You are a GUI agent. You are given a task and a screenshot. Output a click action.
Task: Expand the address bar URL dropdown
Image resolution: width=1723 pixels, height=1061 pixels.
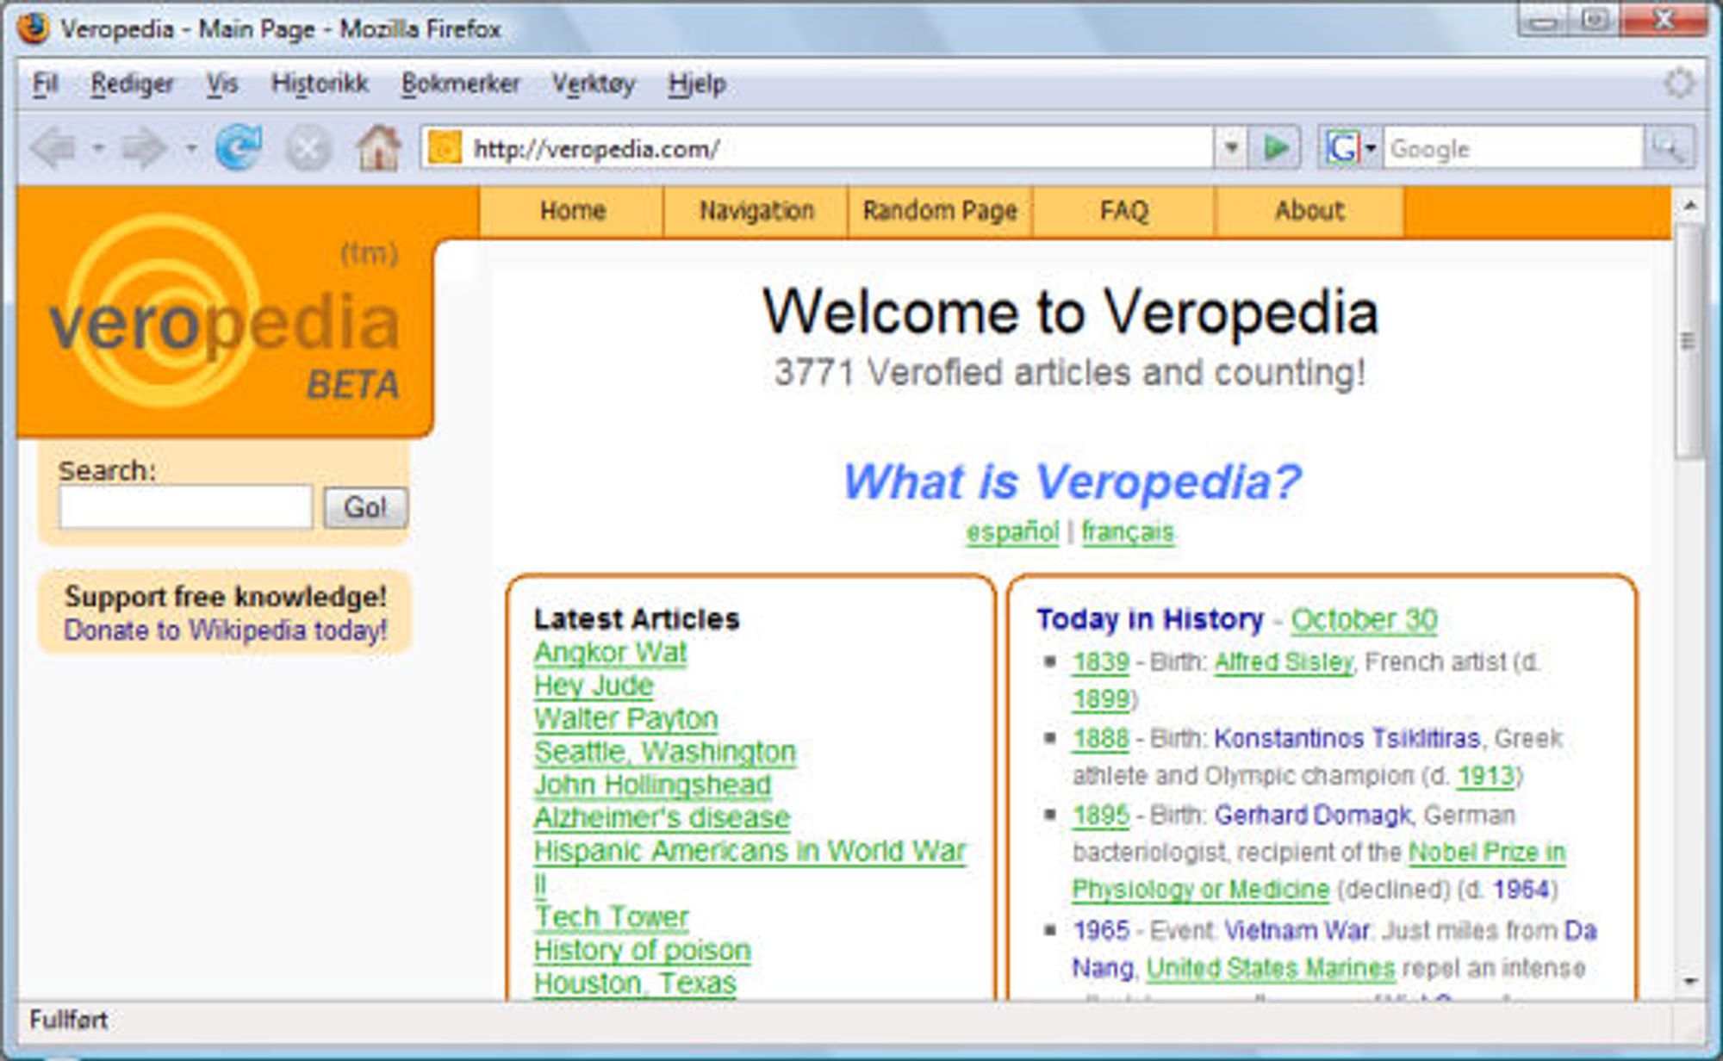pos(1232,148)
